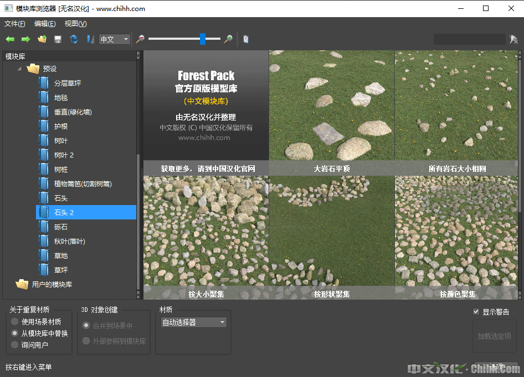The image size is (524, 377).
Task: Open the 编辑(E) menu
Action: point(45,24)
